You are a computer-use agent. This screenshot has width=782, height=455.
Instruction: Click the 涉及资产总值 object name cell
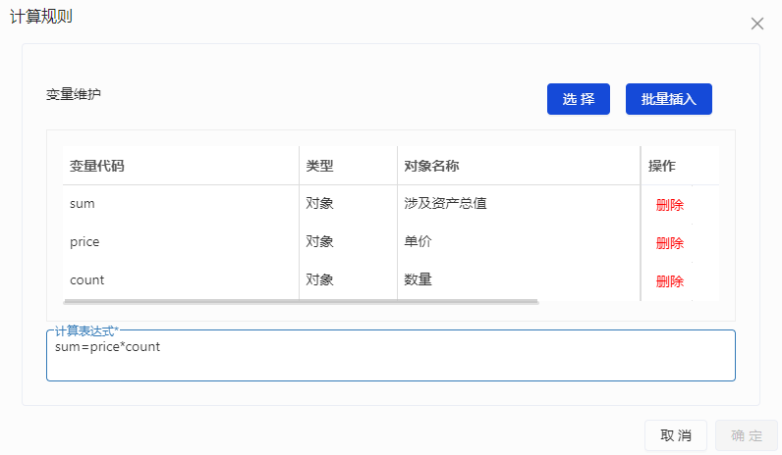(445, 204)
